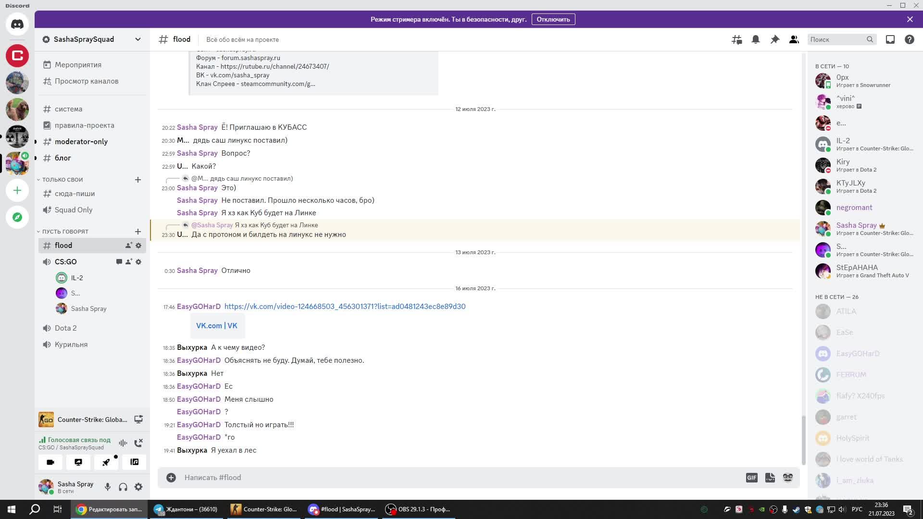Screen dimensions: 923x519
Task: Disconnect from voice channel
Action: (x=138, y=443)
